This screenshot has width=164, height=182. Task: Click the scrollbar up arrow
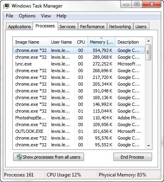[148, 41]
